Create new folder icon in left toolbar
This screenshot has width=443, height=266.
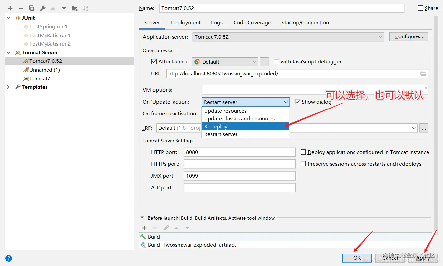click(75, 8)
